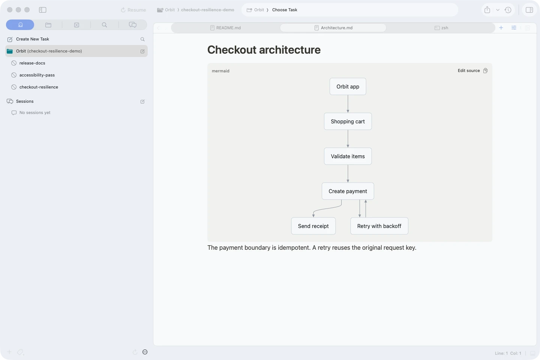This screenshot has height=360, width=540.
Task: Open the search navigator tab
Action: 105,25
